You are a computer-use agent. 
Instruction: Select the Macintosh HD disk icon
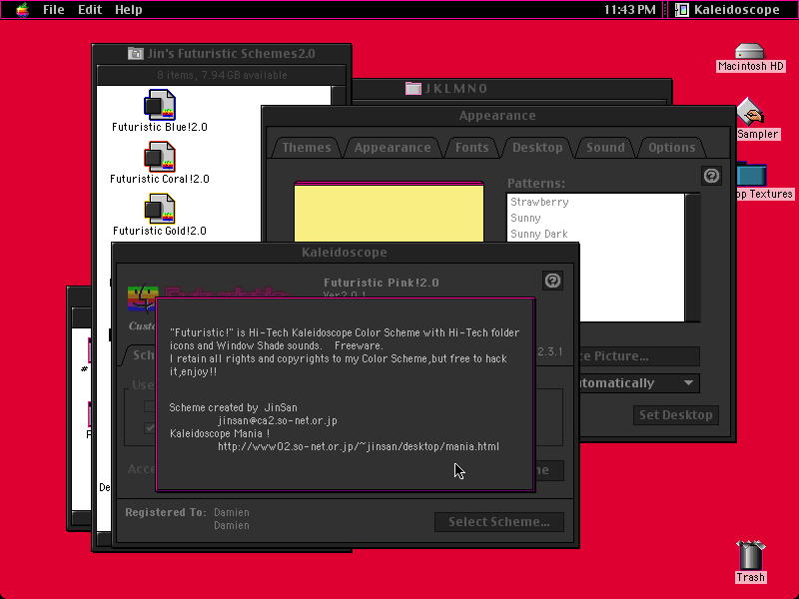(750, 57)
